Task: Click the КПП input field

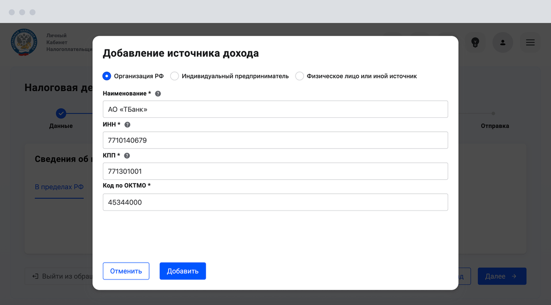Action: (x=275, y=171)
